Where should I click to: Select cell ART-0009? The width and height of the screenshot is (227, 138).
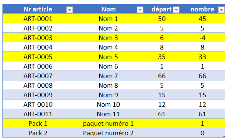[38, 95]
